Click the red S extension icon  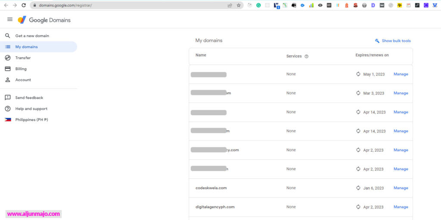tap(355, 5)
